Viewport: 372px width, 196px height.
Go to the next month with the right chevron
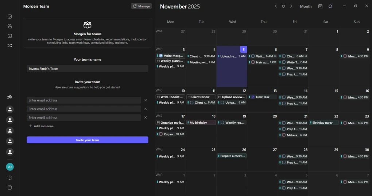tap(291, 6)
